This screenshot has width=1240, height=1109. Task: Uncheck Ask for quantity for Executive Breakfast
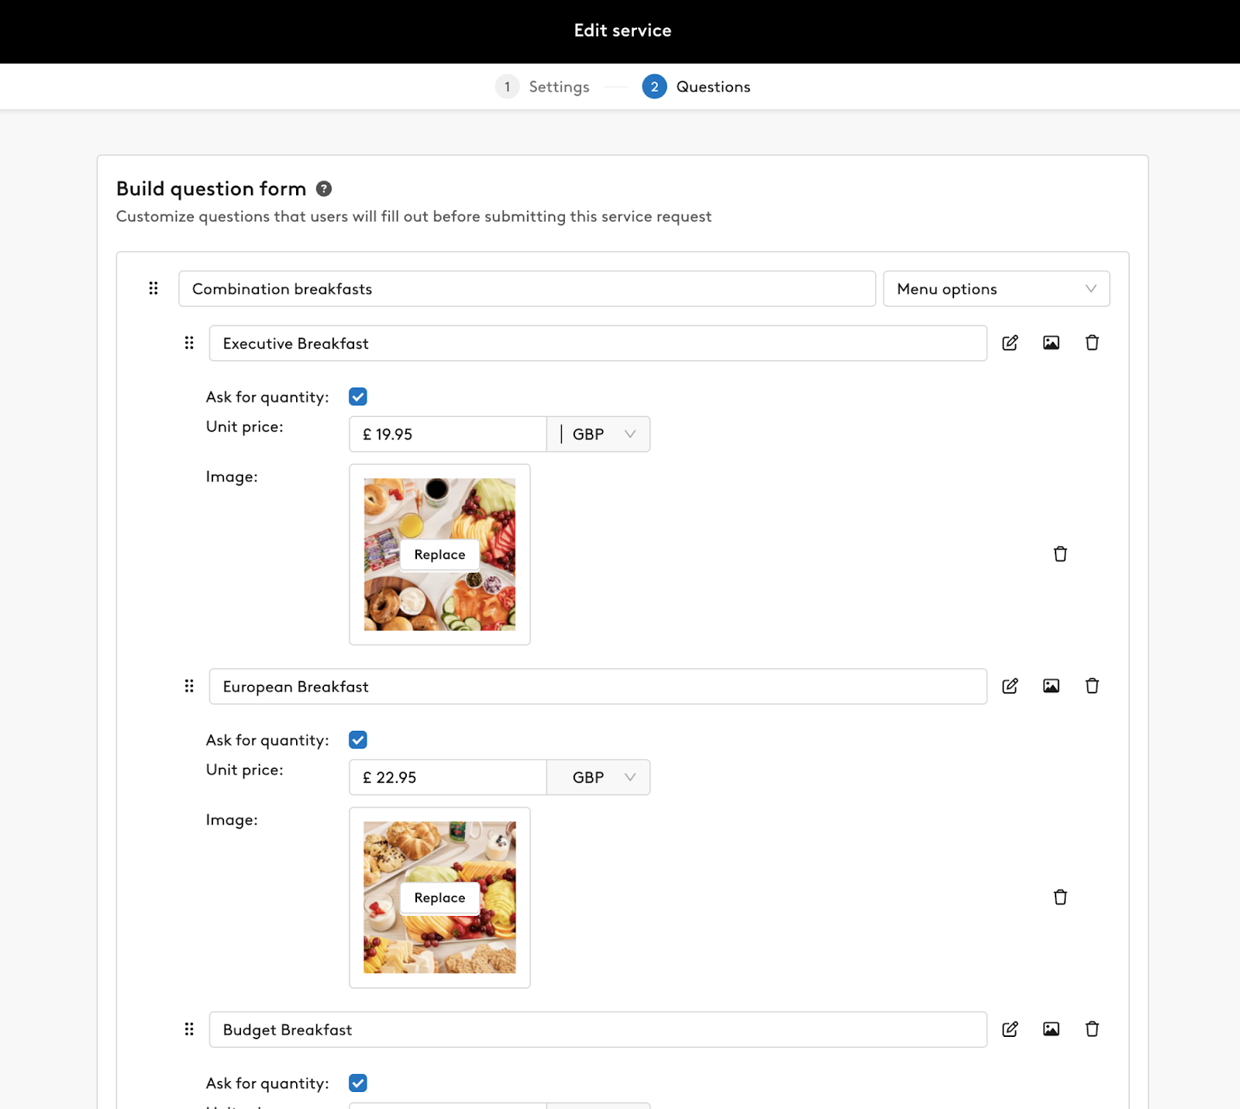(358, 397)
